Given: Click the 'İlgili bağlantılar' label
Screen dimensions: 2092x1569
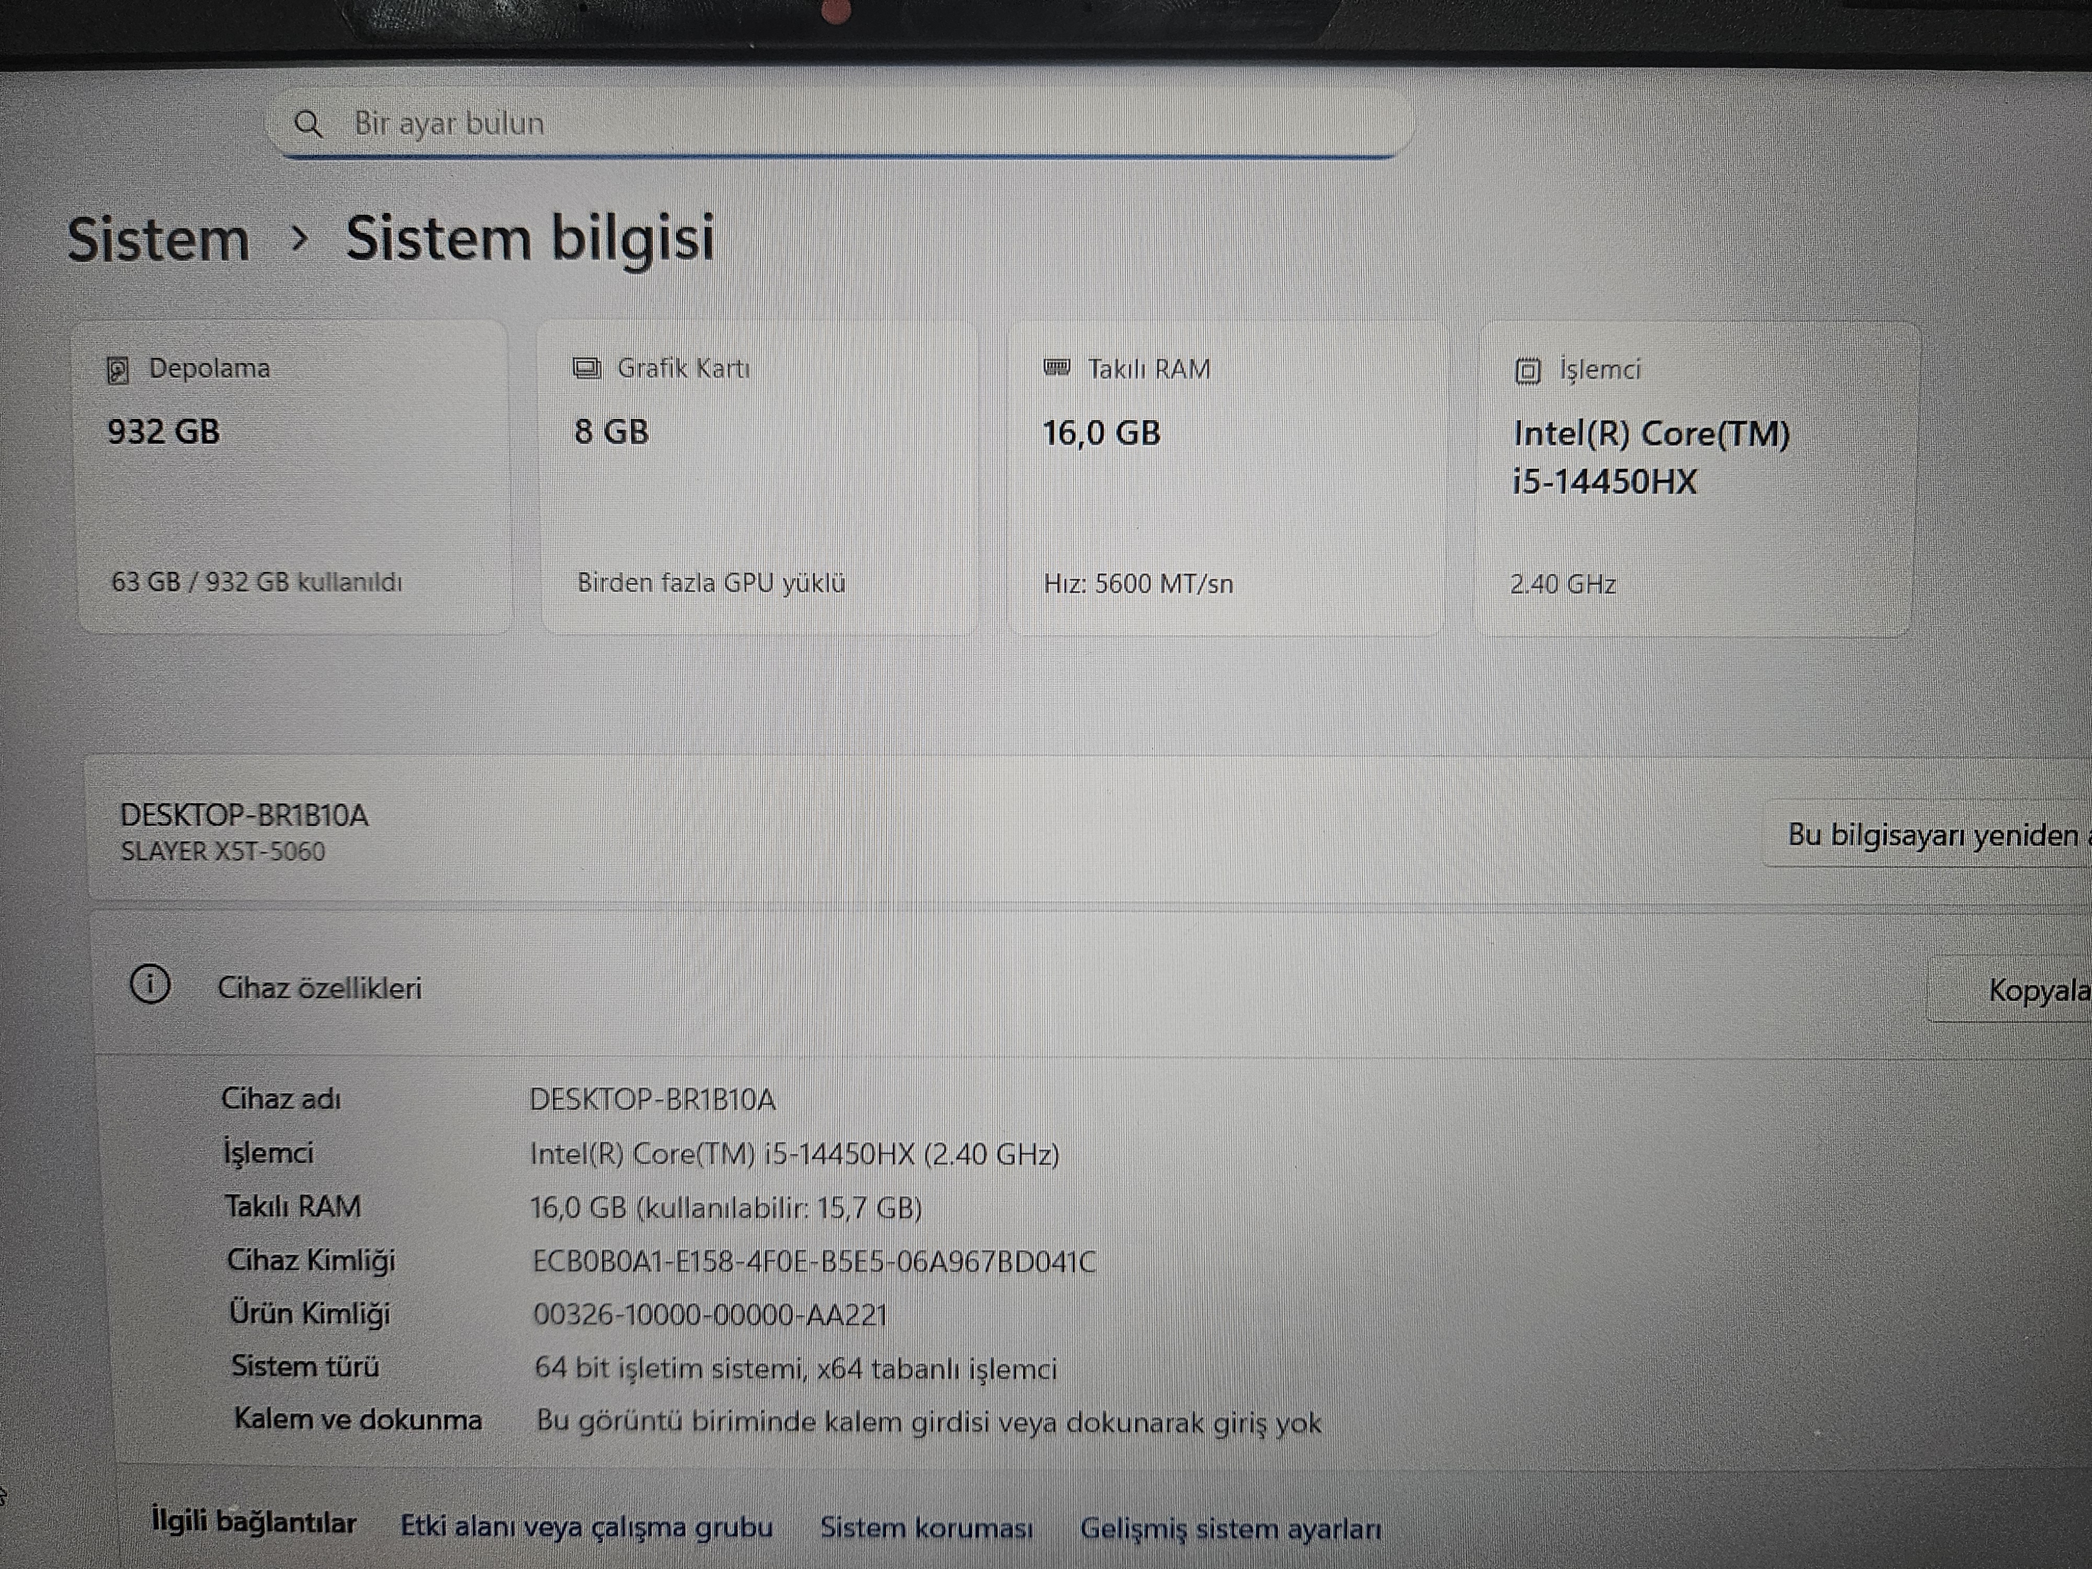Looking at the screenshot, I should point(254,1522).
